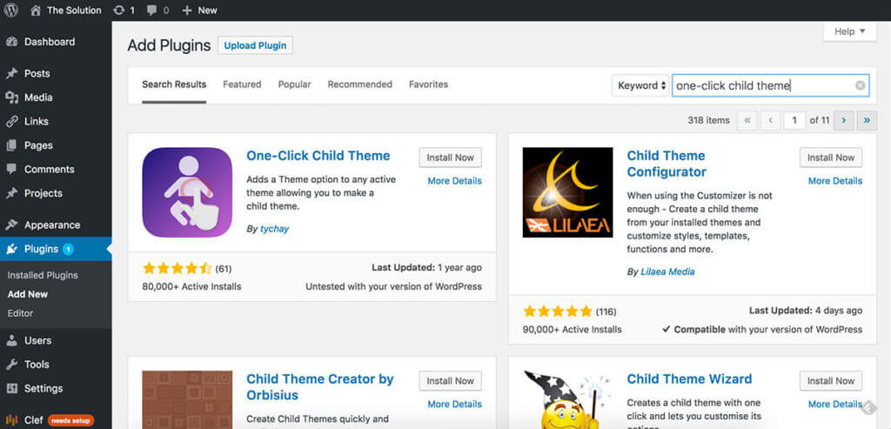Click the Users person icon
The height and width of the screenshot is (429, 891).
point(11,341)
